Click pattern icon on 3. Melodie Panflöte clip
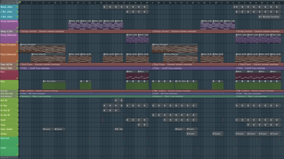Screen dimensions: 284x159 pyautogui.click(x=259, y=17)
